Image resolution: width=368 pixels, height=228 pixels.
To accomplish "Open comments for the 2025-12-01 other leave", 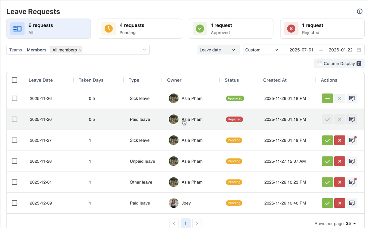I will tap(352, 182).
